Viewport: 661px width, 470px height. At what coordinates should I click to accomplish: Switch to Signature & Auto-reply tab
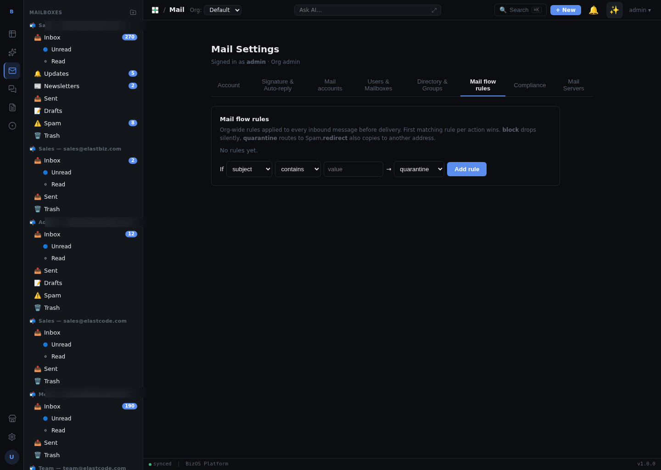(278, 85)
